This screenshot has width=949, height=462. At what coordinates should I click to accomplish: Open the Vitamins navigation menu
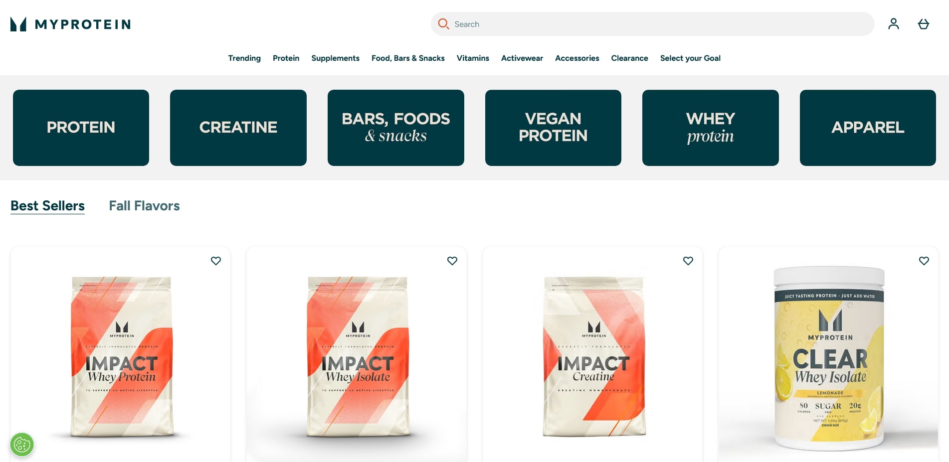tap(472, 58)
